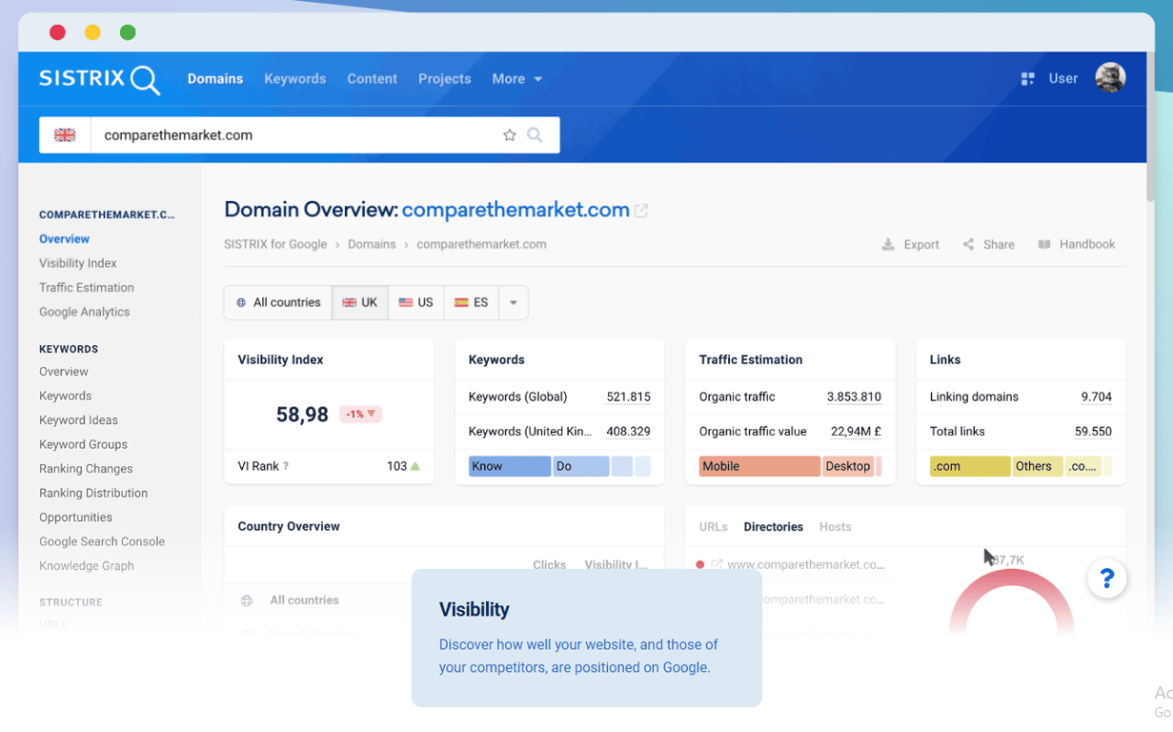1173x732 pixels.
Task: Open Visibility Index in sidebar
Action: coord(78,263)
